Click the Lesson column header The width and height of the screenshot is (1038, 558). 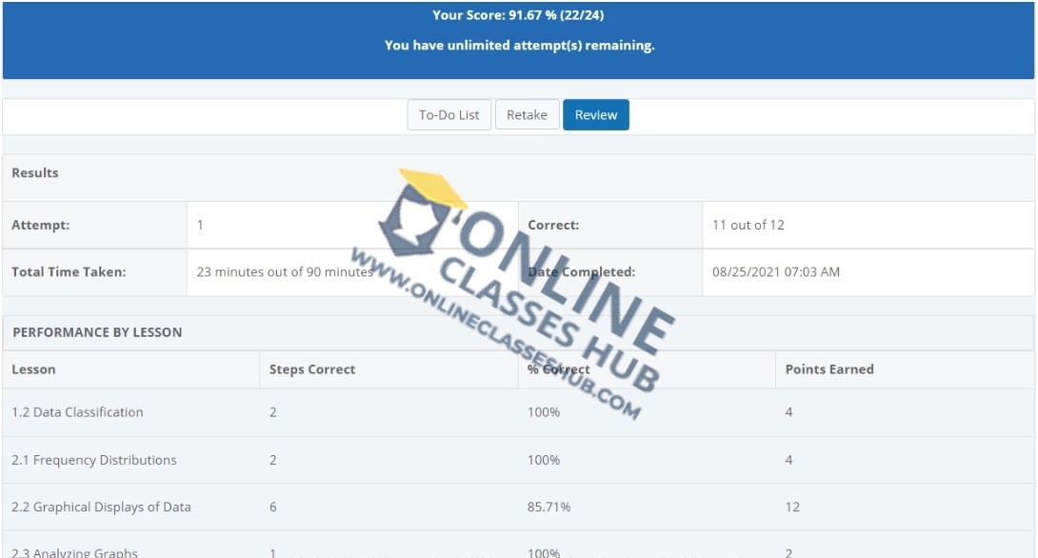pyautogui.click(x=34, y=369)
